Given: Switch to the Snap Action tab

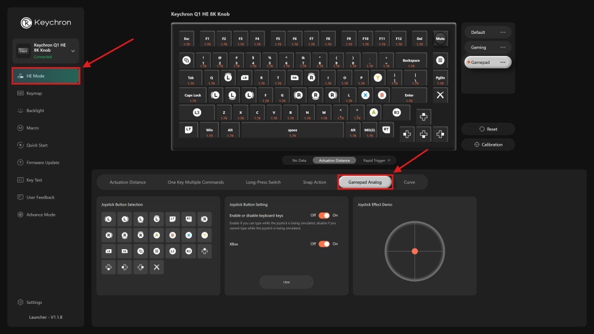Looking at the screenshot, I should (314, 182).
